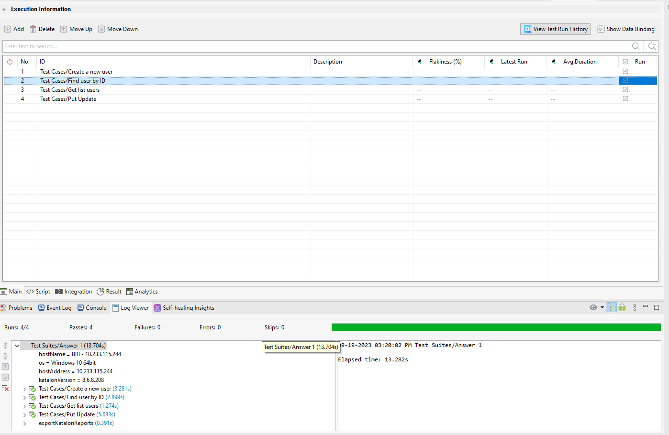Click the View Test Run History button
Image resolution: width=669 pixels, height=435 pixels.
(x=555, y=29)
